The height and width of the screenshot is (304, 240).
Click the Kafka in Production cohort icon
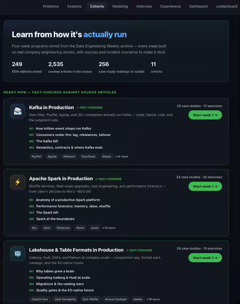click(x=18, y=111)
